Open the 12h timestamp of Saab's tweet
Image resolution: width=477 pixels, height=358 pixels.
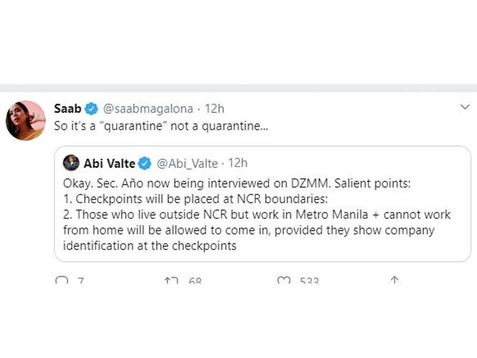click(x=213, y=108)
